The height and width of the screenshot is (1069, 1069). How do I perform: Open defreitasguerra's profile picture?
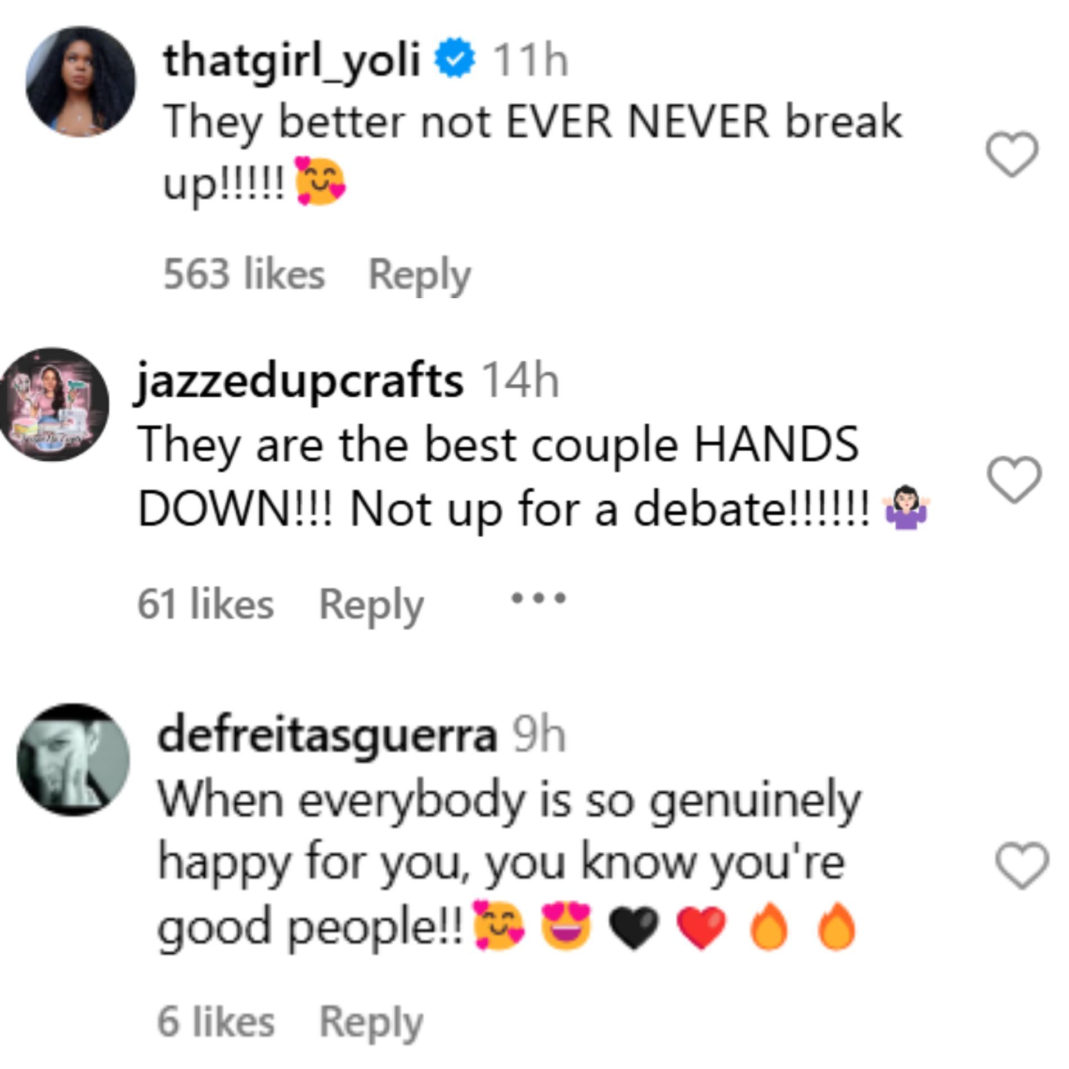[73, 760]
